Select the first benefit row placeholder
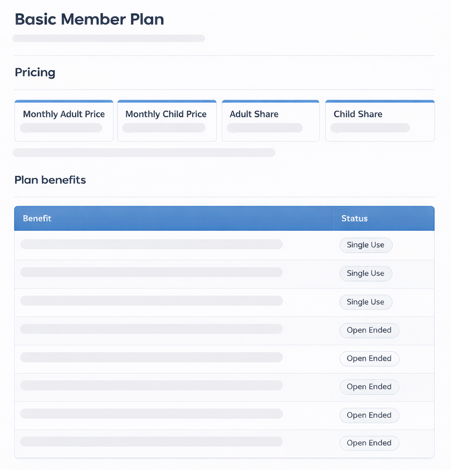This screenshot has width=451, height=470. 151,244
